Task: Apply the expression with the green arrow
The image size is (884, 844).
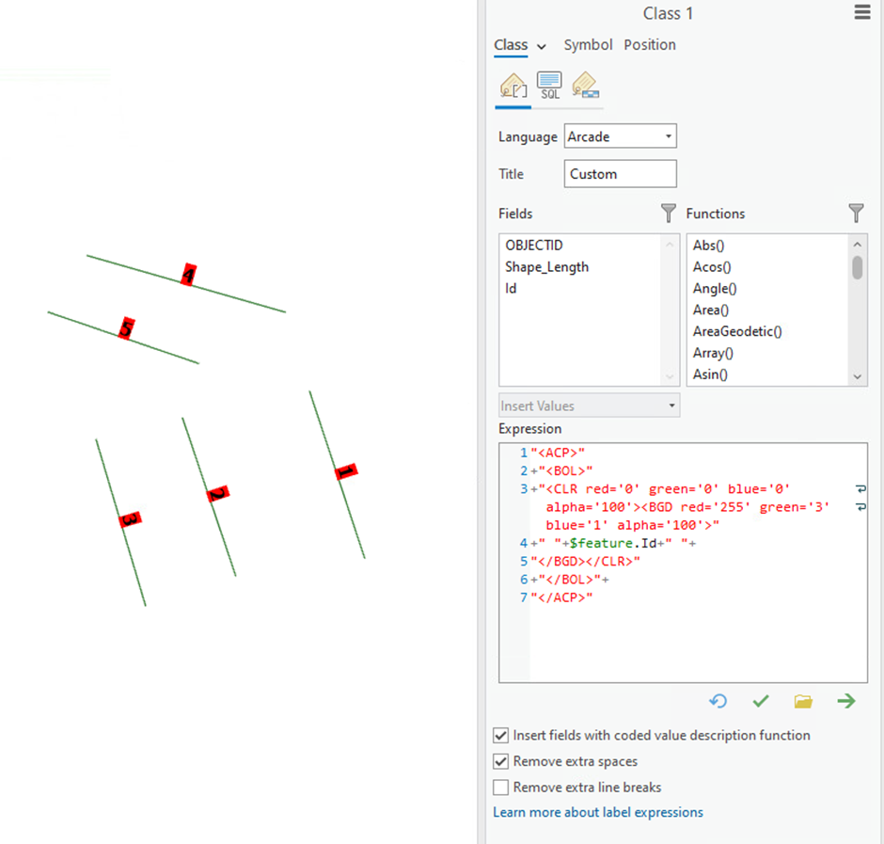Action: click(845, 701)
